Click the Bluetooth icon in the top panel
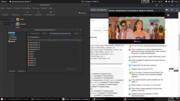The image size is (180, 101). [153, 1]
